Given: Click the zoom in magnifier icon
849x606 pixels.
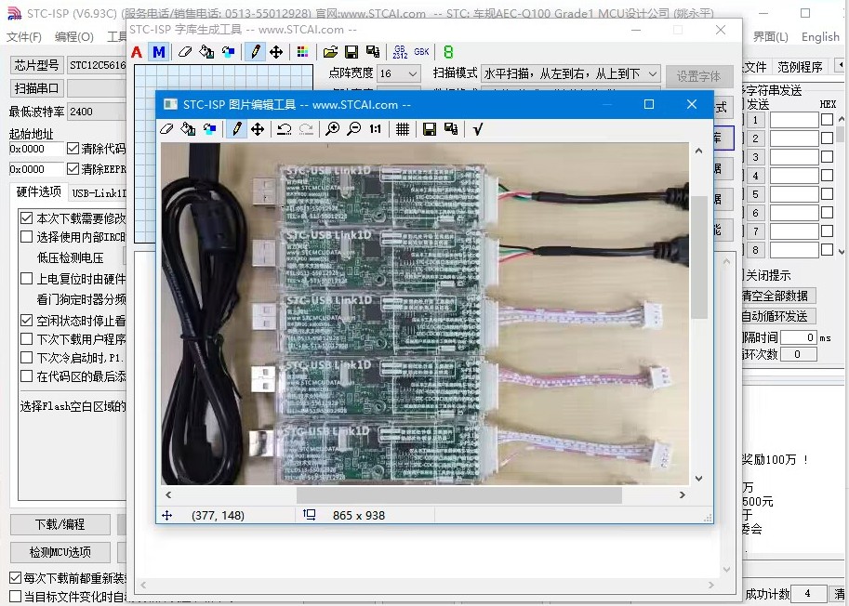Looking at the screenshot, I should click(x=333, y=129).
